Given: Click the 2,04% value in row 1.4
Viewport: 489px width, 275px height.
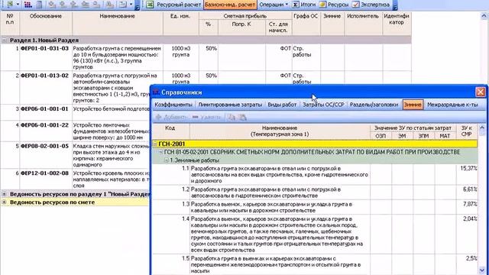Looking at the screenshot, I should tap(470, 218).
